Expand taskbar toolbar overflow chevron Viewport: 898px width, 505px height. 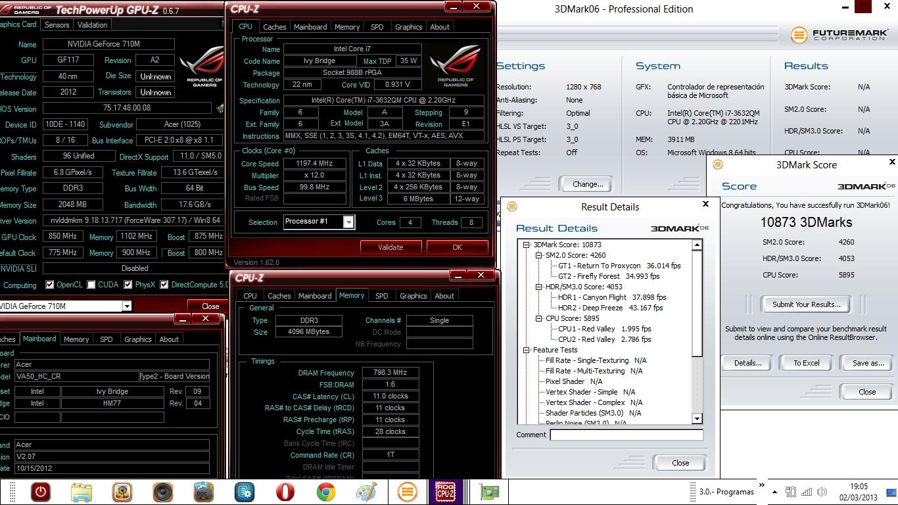click(762, 485)
